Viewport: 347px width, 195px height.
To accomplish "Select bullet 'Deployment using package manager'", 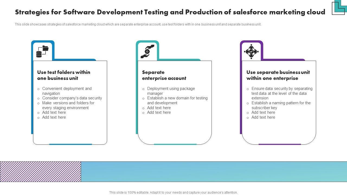I will pyautogui.click(x=171, y=91).
